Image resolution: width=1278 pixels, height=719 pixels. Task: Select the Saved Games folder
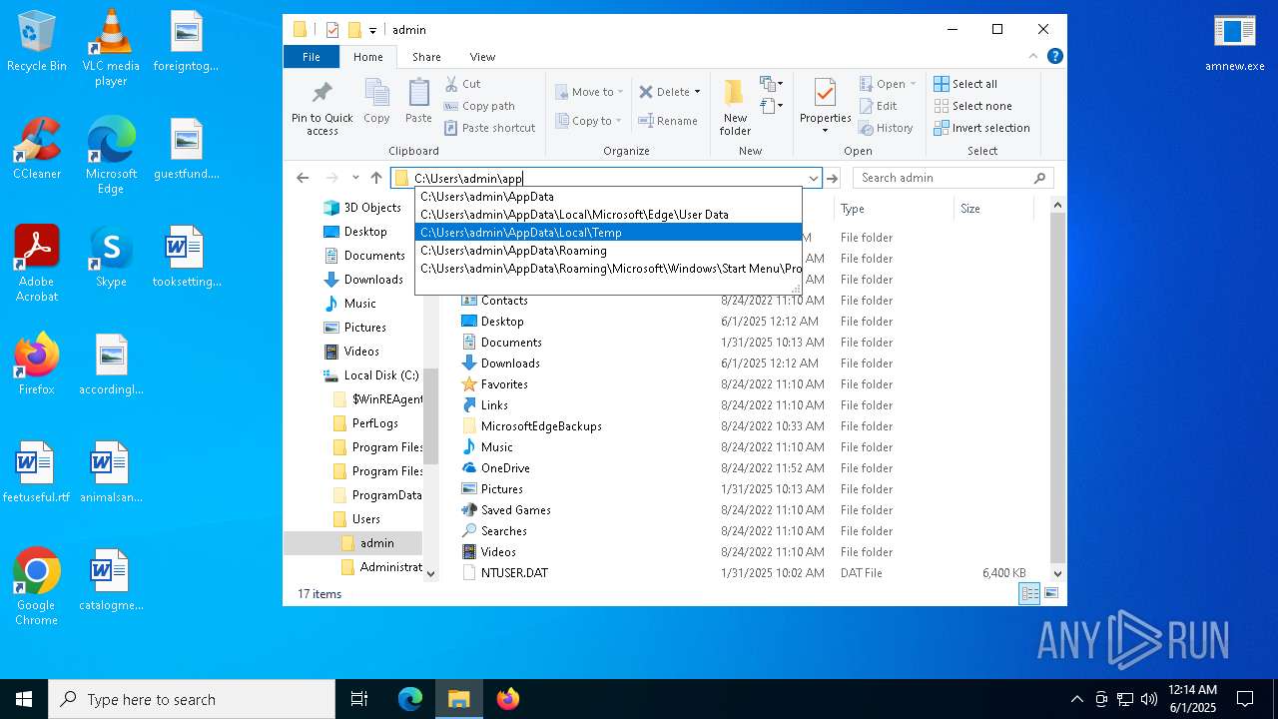click(x=515, y=510)
